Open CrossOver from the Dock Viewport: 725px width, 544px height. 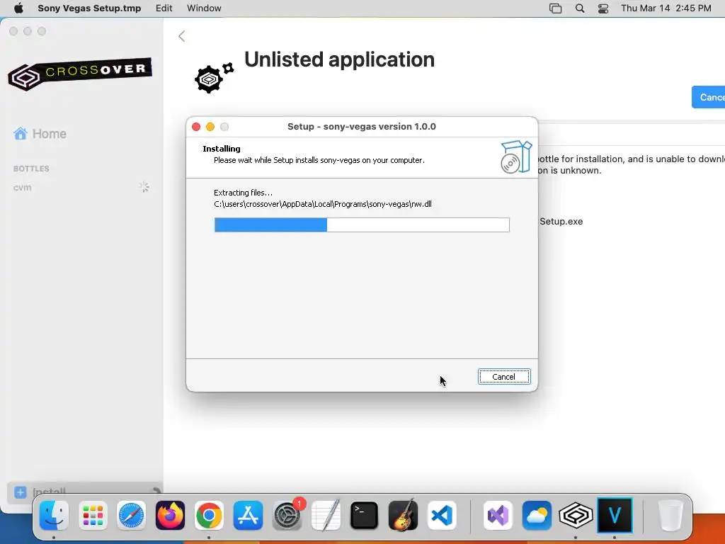(576, 516)
